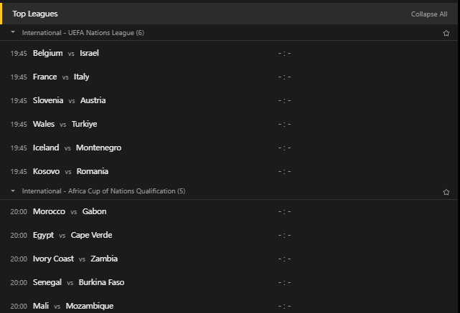The image size is (460, 313).
Task: Click Collapse All in Top Leagues header
Action: [x=429, y=14]
